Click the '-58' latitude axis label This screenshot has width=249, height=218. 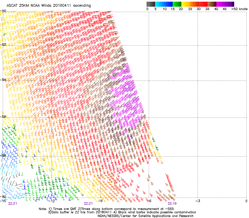(x=3, y=155)
